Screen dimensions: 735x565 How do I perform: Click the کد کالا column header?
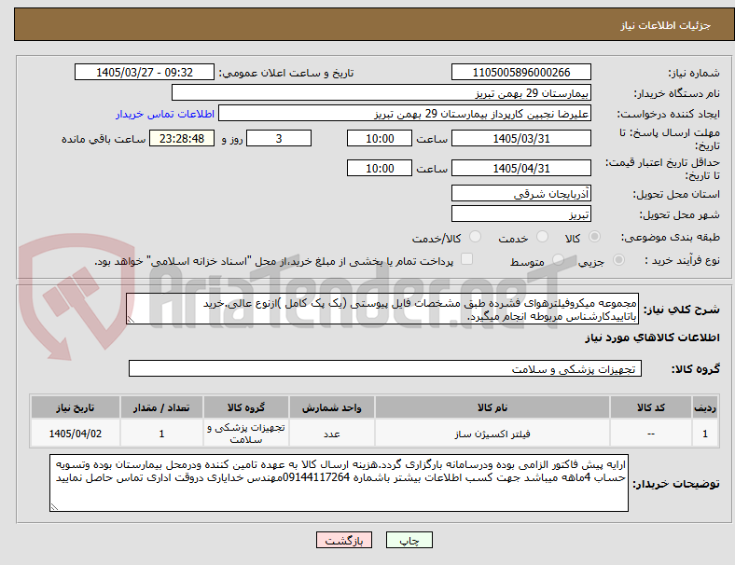651,407
